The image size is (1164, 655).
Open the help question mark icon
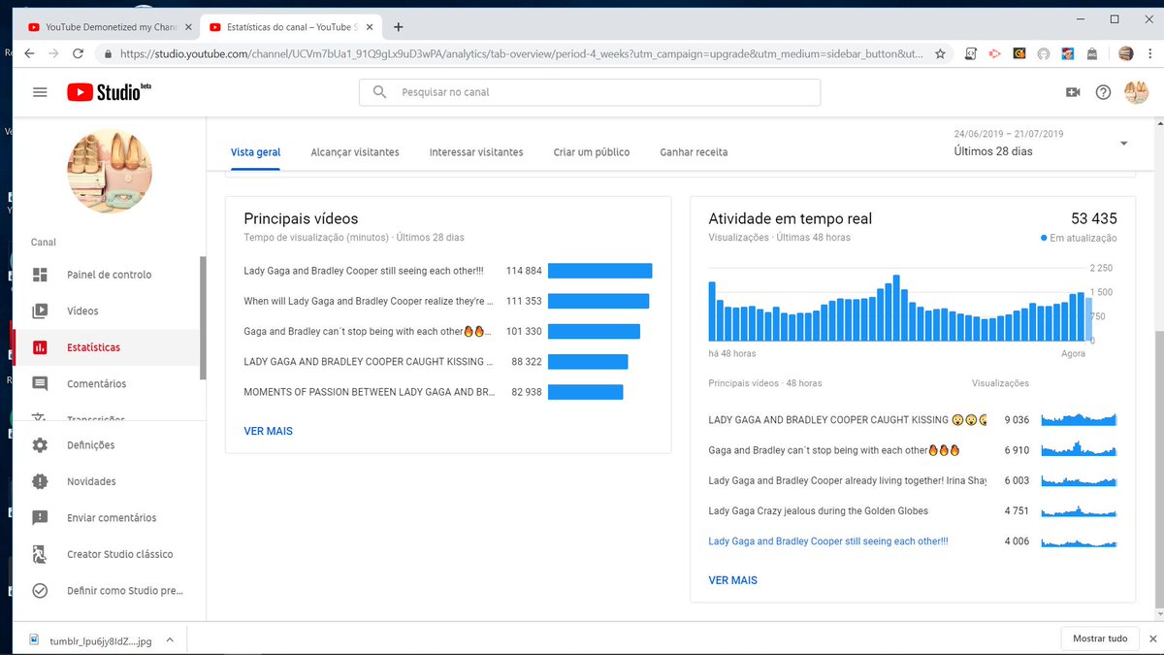[1103, 92]
